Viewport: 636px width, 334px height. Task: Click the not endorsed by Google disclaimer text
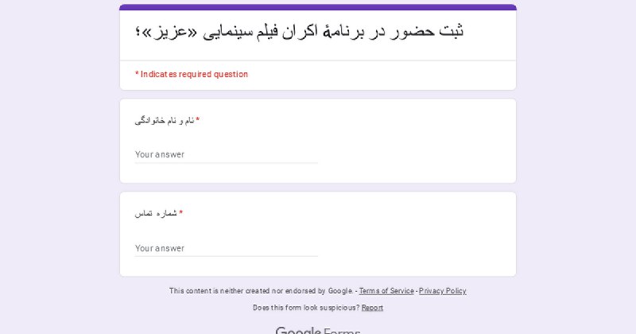[262, 291]
